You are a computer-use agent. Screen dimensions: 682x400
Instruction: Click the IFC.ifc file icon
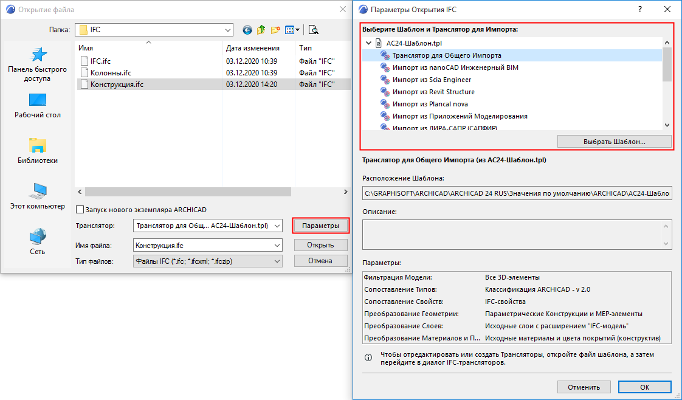coord(84,61)
